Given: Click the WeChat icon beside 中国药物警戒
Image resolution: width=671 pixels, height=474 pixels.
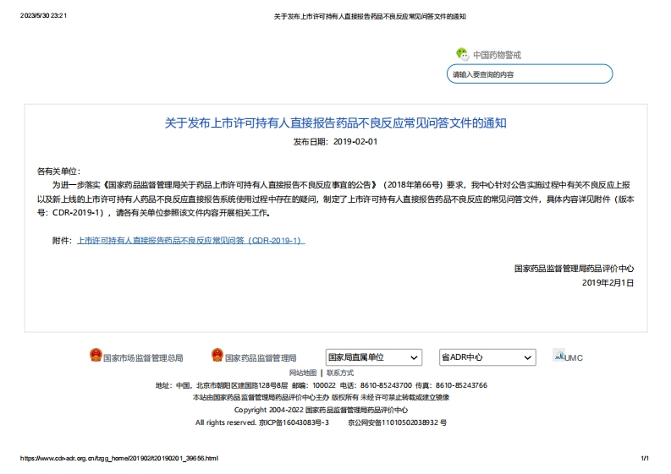Looking at the screenshot, I should point(462,54).
